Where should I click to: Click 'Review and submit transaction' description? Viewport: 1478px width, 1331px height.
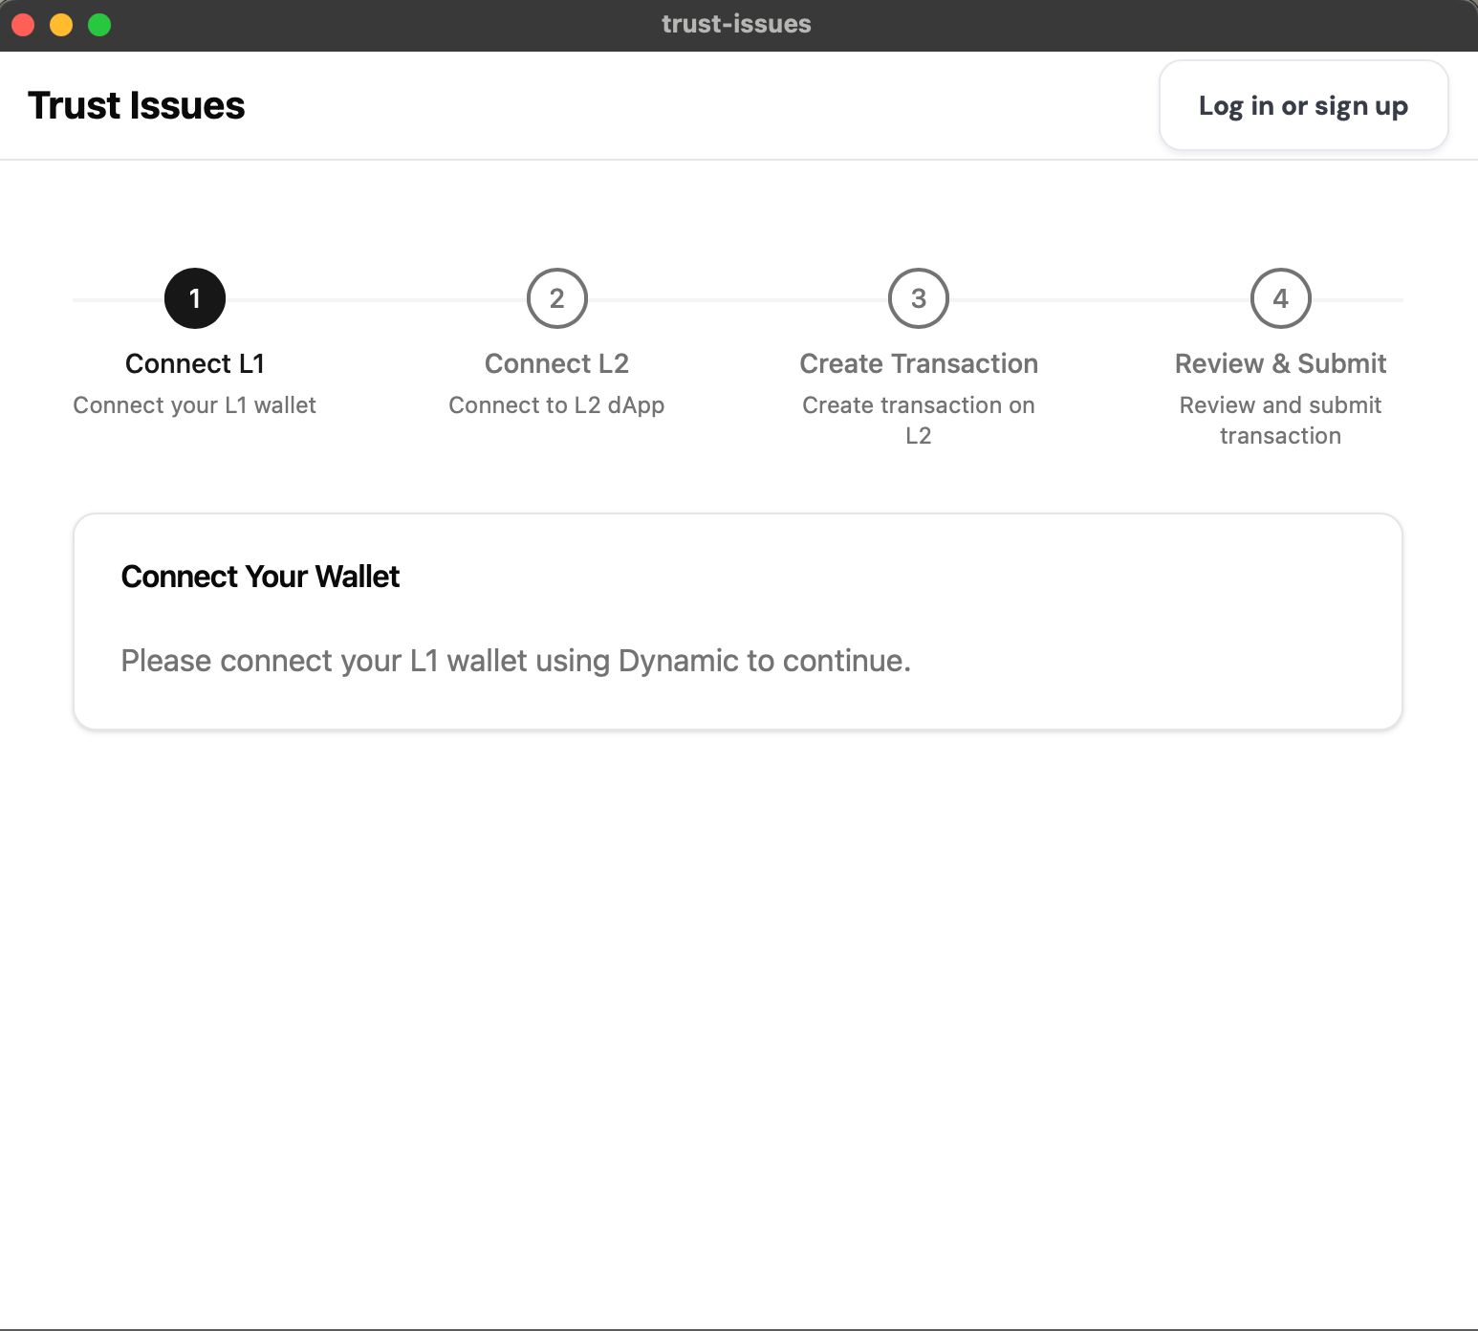(x=1280, y=420)
